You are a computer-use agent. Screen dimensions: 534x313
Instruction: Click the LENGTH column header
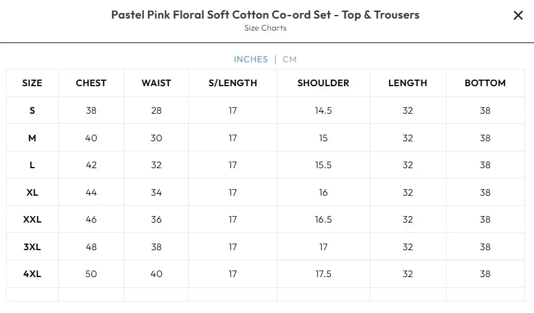[x=408, y=83]
